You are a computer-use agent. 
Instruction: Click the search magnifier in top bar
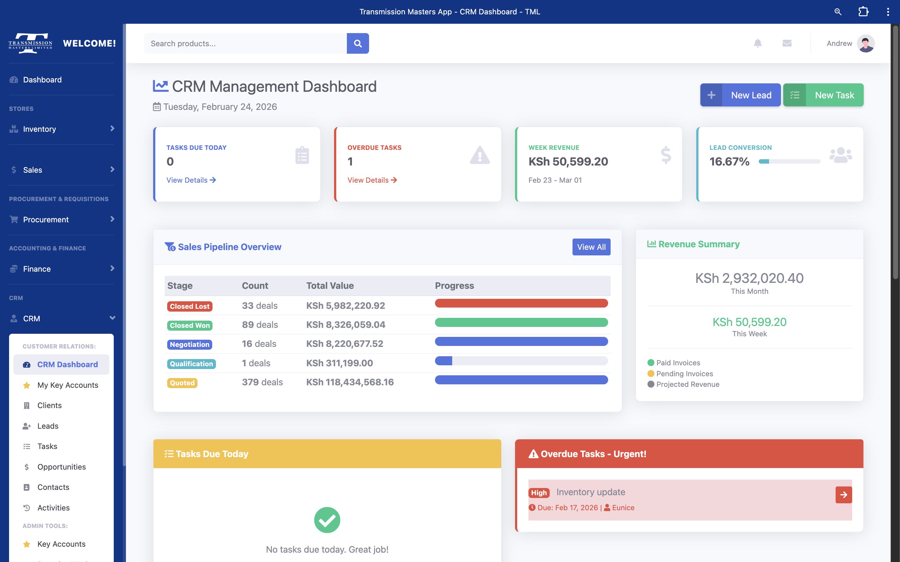point(838,12)
